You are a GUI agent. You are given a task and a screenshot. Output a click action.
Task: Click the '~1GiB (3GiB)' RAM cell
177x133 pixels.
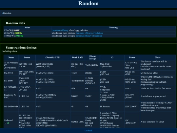pyautogui.click(x=78, y=81)
